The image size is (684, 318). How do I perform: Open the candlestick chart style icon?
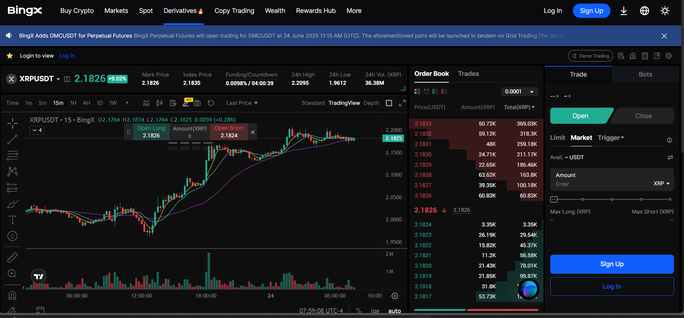tap(160, 103)
